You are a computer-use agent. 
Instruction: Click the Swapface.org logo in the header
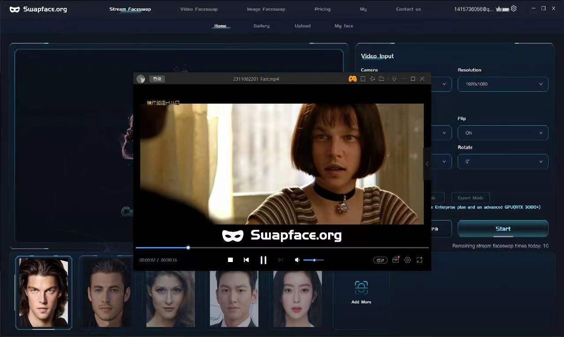click(x=38, y=9)
